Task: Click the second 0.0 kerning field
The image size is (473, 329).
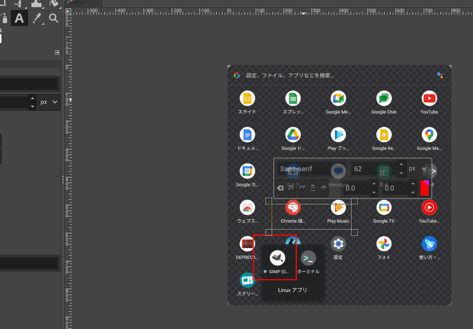Action: coord(395,188)
